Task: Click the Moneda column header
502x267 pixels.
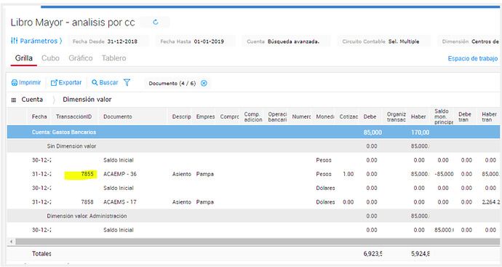Action: [325, 117]
